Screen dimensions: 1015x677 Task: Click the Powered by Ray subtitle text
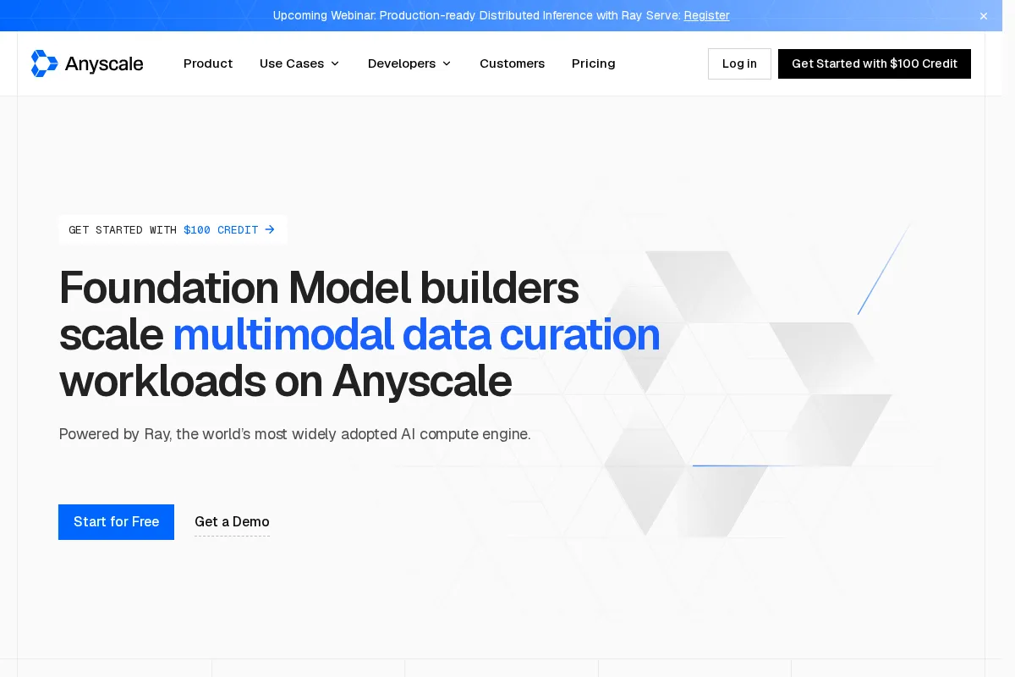click(294, 434)
